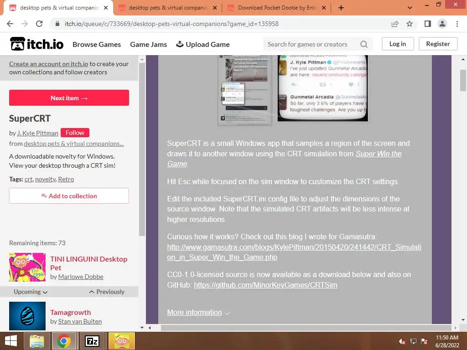Close the Pocket Dootie tab
The height and width of the screenshot is (350, 467).
324,8
